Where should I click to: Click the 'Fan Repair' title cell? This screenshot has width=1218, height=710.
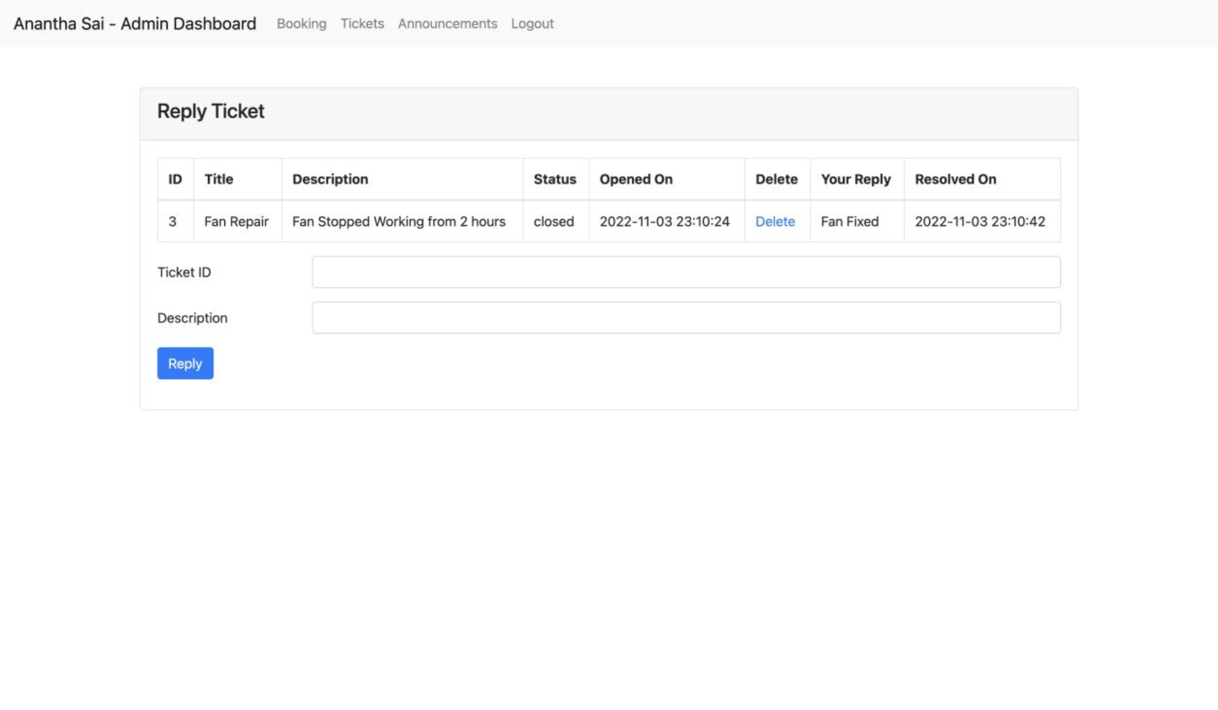[237, 221]
